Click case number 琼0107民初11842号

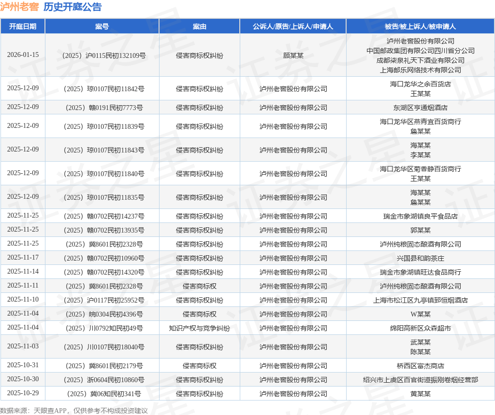tap(104, 89)
